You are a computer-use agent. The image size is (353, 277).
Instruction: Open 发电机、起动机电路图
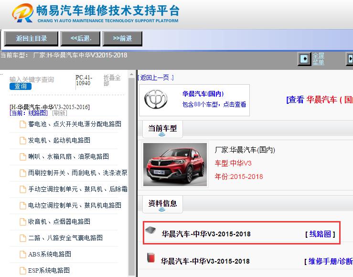coord(59,140)
